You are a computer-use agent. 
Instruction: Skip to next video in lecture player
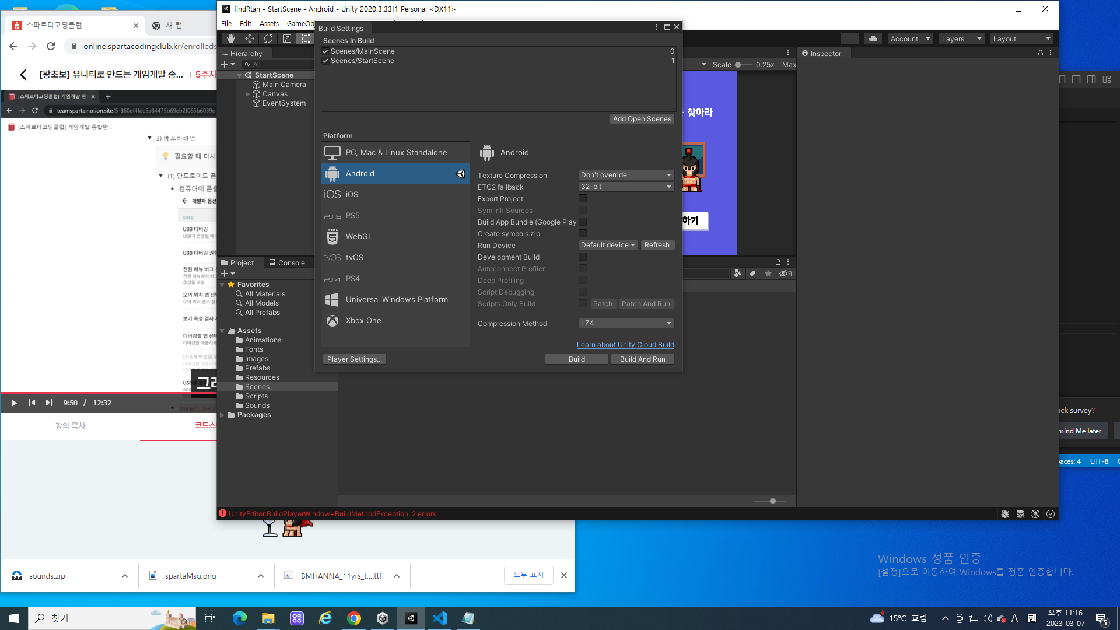click(49, 402)
